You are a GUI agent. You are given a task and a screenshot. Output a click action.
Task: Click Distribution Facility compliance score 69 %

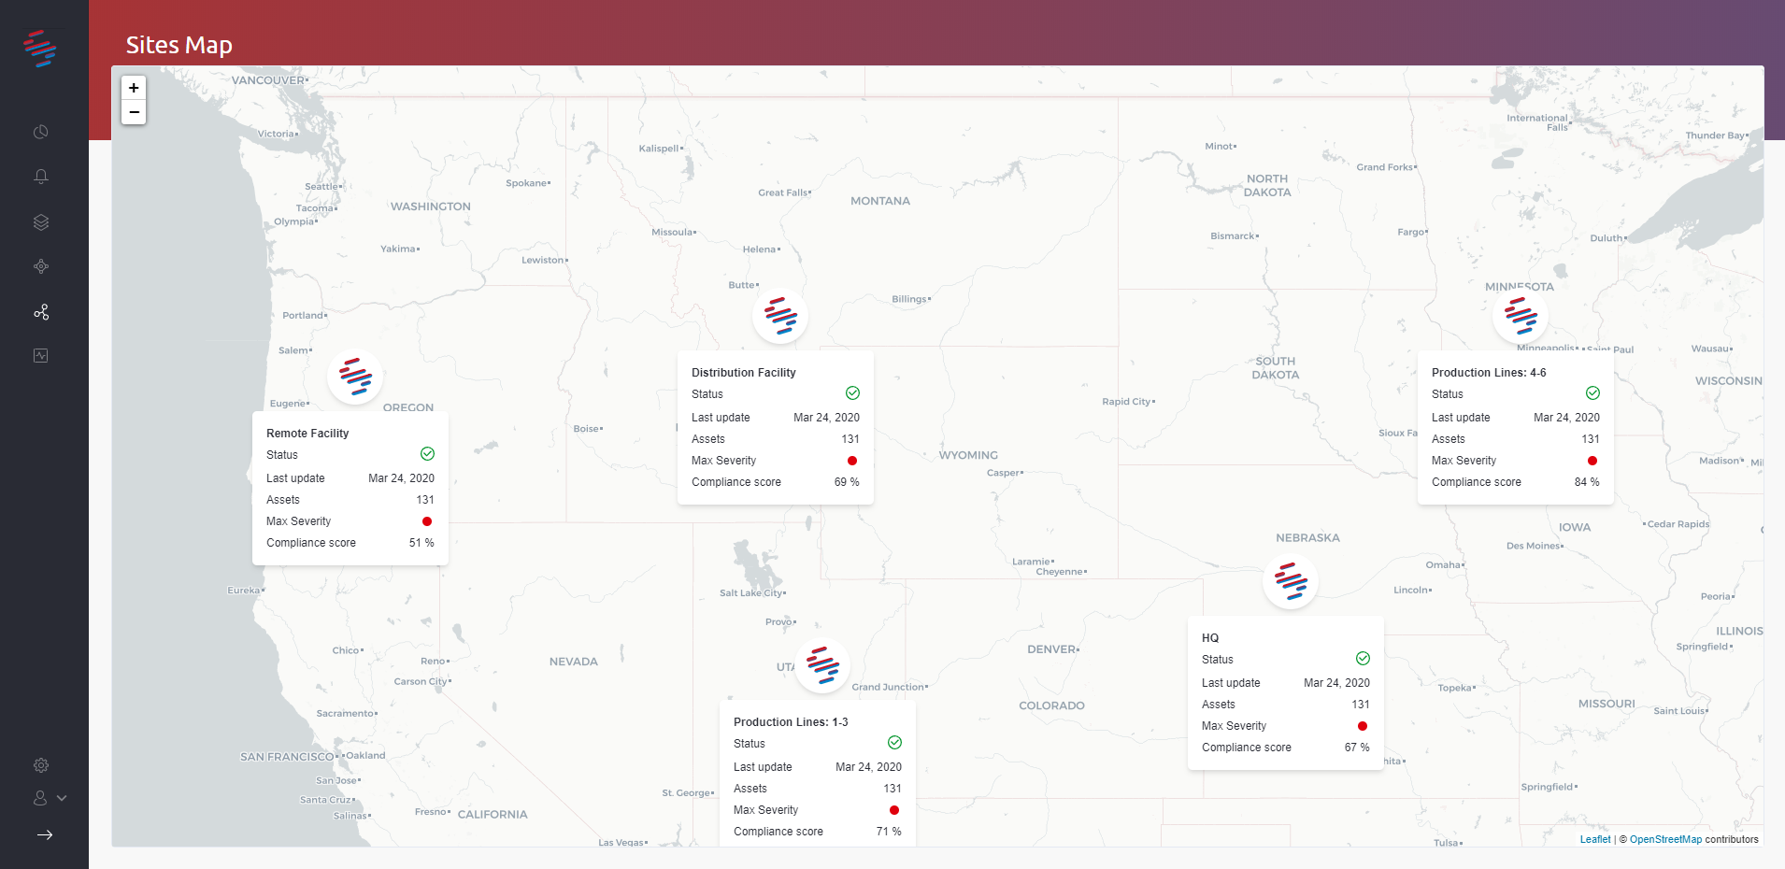(847, 482)
